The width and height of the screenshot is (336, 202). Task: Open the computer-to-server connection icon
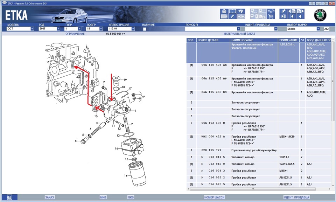tap(254, 16)
